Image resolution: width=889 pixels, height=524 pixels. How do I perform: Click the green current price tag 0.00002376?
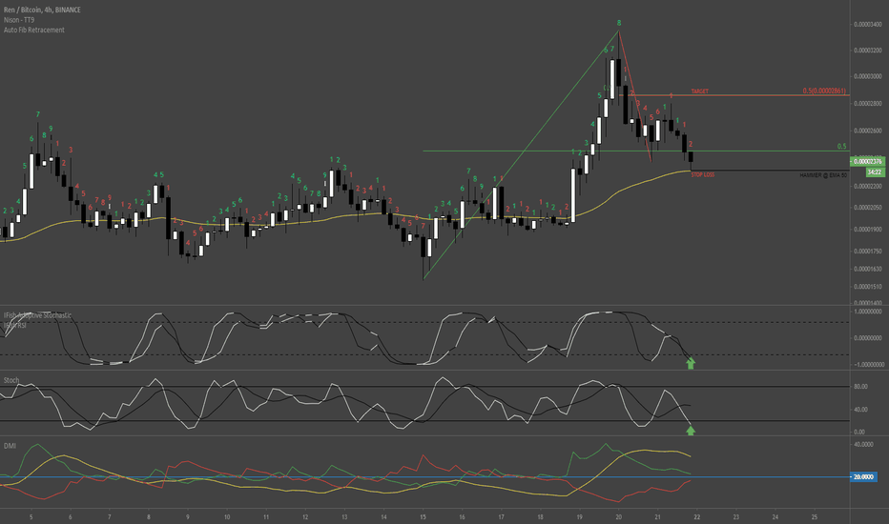click(867, 162)
